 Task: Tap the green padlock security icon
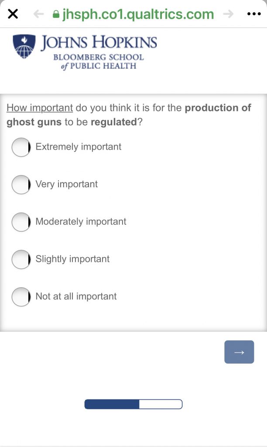click(55, 14)
